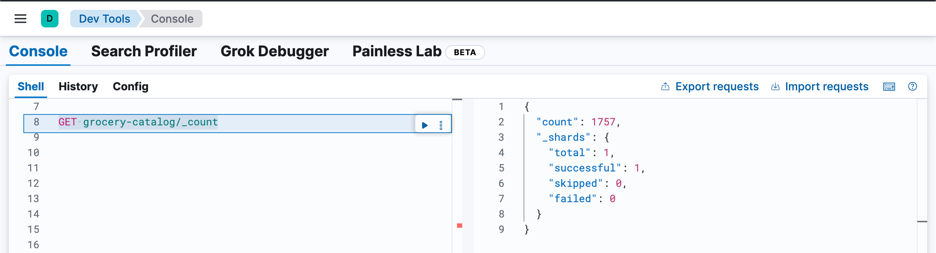This screenshot has height=253, width=936.
Task: Click editor line number 10
Action: click(33, 153)
